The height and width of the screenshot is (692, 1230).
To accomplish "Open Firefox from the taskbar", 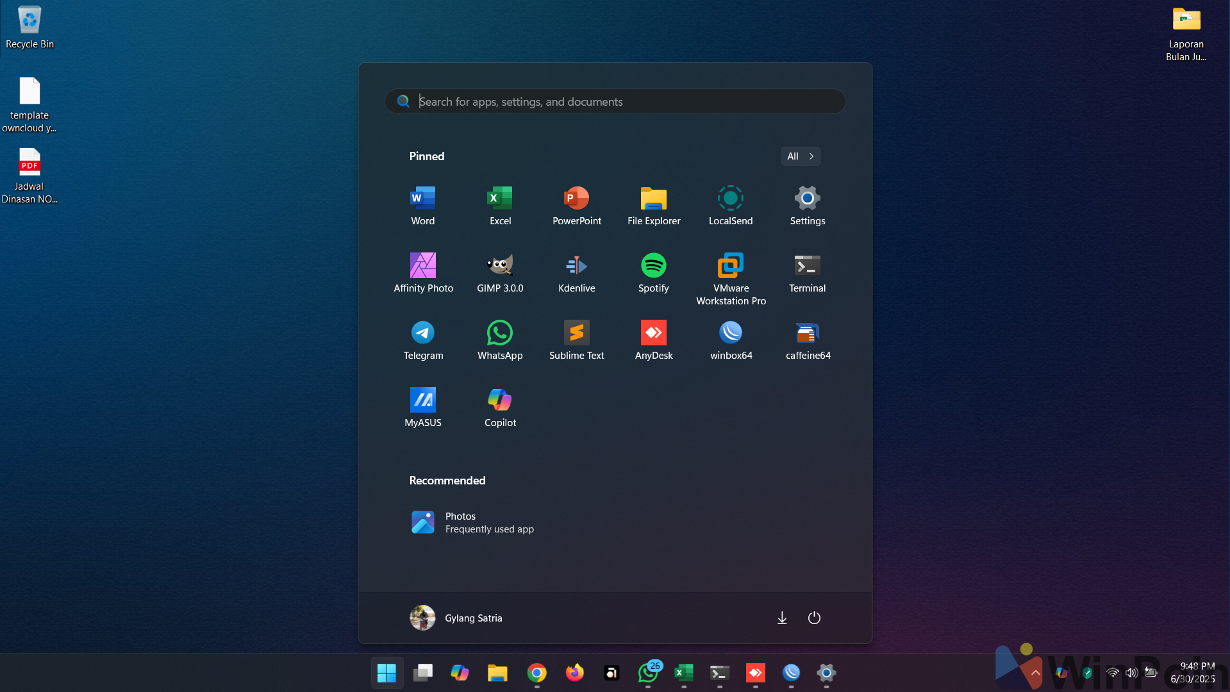I will [x=574, y=673].
